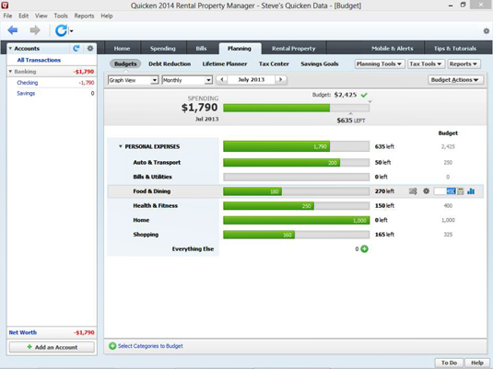This screenshot has width=493, height=369.
Task: Click Add an Account button
Action: [52, 347]
